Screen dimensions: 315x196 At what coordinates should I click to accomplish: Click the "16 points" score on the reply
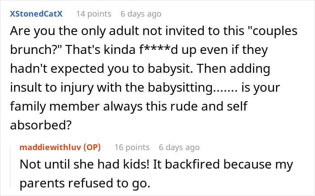[x=132, y=147]
